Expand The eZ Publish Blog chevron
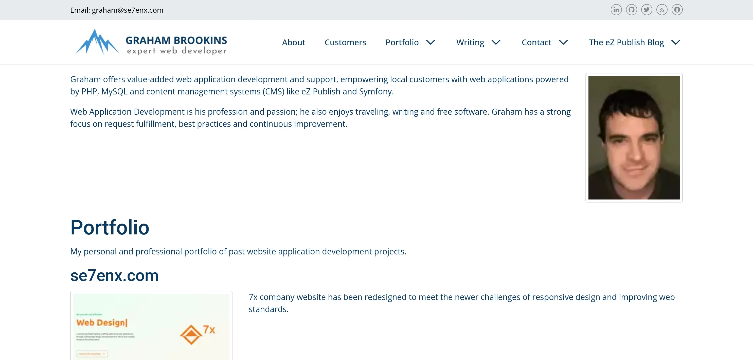 click(675, 42)
